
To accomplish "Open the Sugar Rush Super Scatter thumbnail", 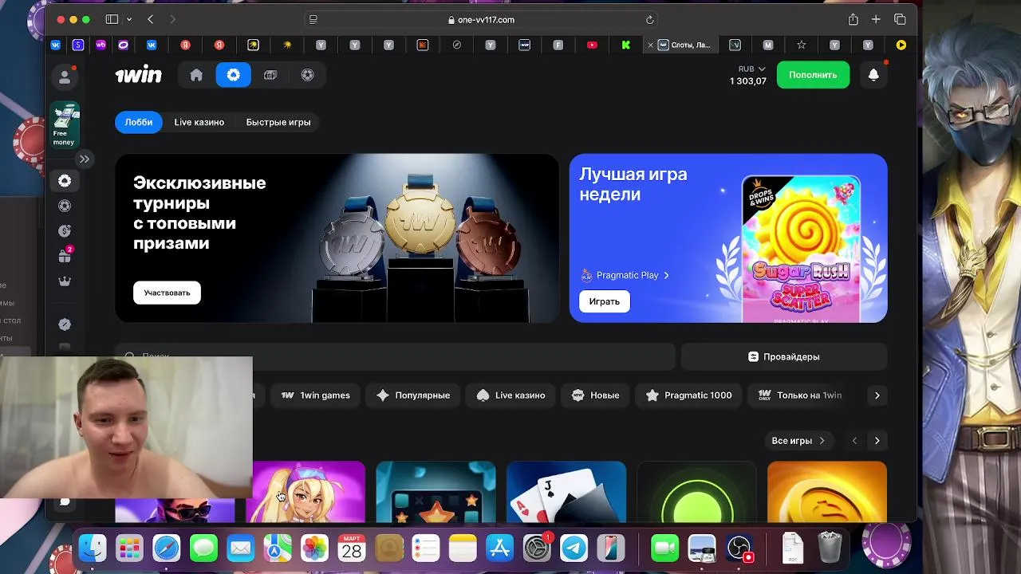I will (801, 249).
